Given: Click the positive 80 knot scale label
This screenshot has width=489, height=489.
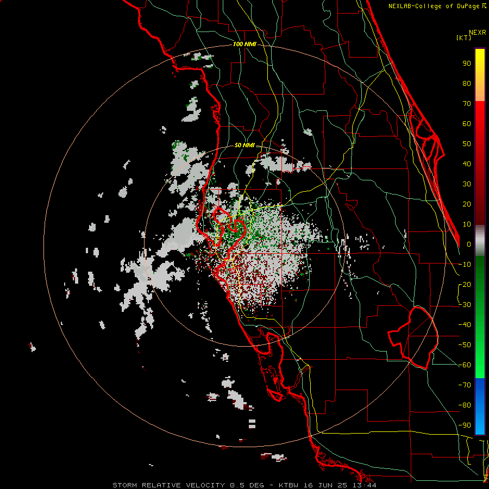Looking at the screenshot, I should pyautogui.click(x=467, y=84).
